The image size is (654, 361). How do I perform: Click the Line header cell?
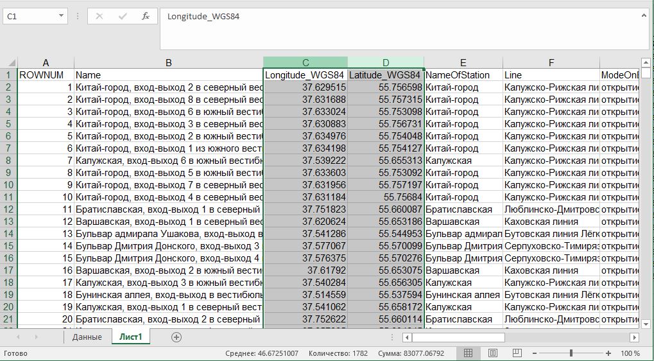(x=551, y=75)
